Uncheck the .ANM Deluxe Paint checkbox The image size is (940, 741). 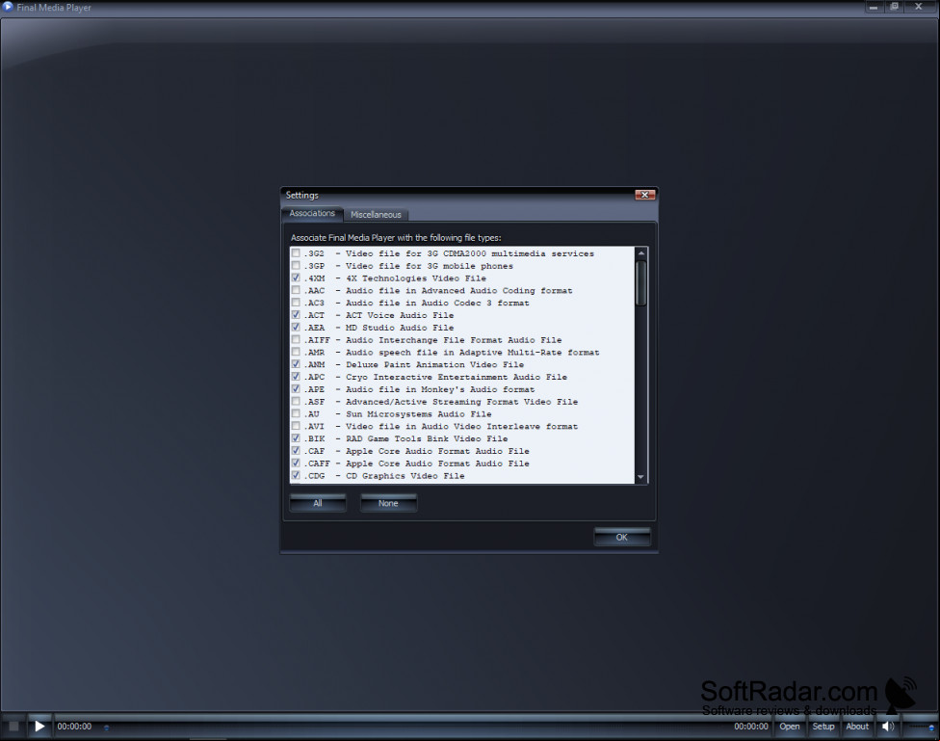tap(296, 364)
